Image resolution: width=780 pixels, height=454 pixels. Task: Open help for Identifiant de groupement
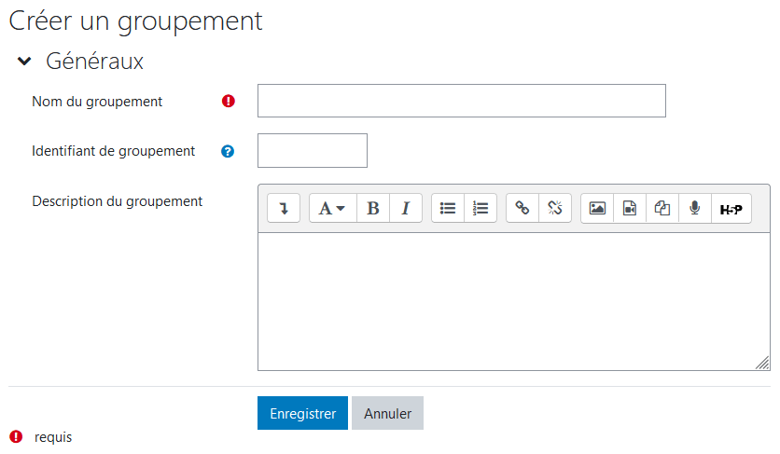(228, 151)
